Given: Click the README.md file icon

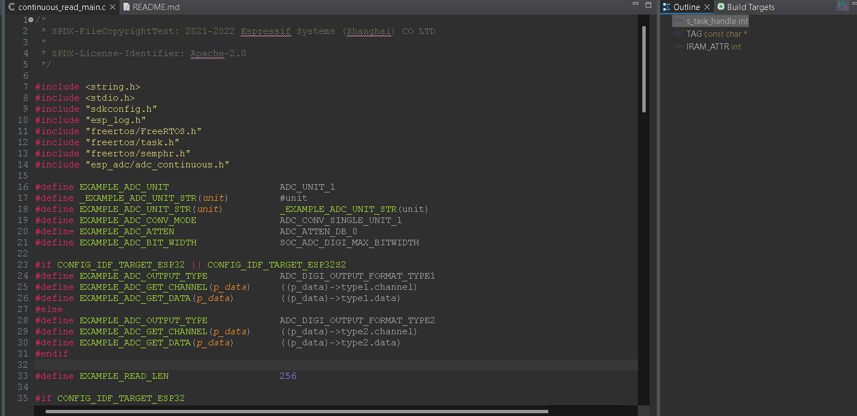Looking at the screenshot, I should point(126,7).
